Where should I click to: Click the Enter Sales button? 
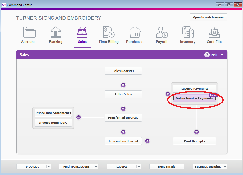point(123,94)
